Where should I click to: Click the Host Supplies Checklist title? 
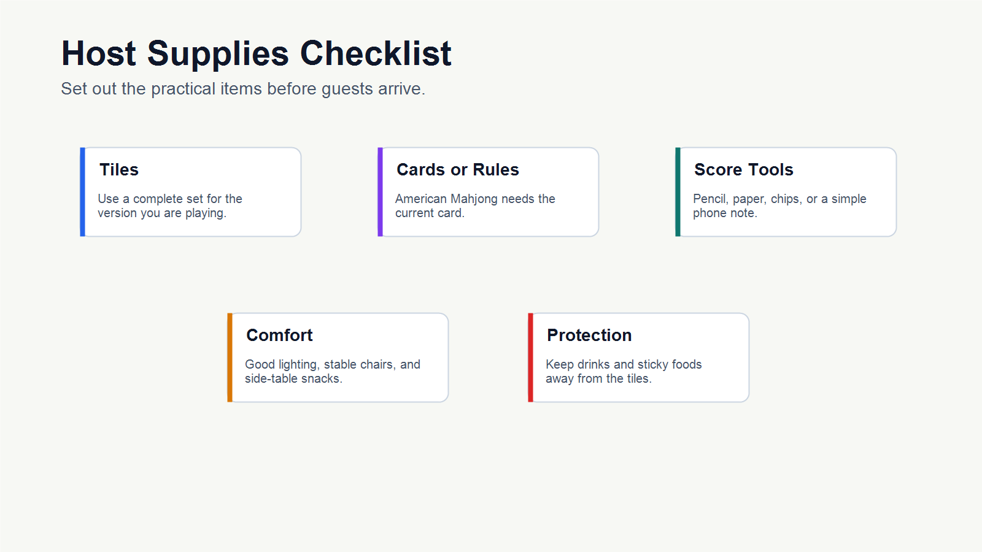[257, 53]
